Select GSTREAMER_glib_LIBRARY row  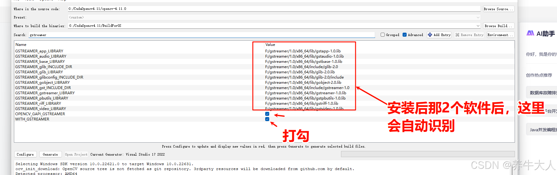tap(264, 72)
